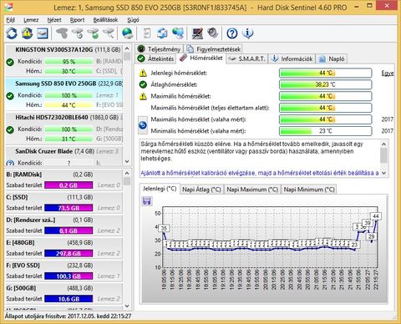This screenshot has height=324, width=401.
Task: Select the G: [500GB] partition
Action: (x=63, y=294)
